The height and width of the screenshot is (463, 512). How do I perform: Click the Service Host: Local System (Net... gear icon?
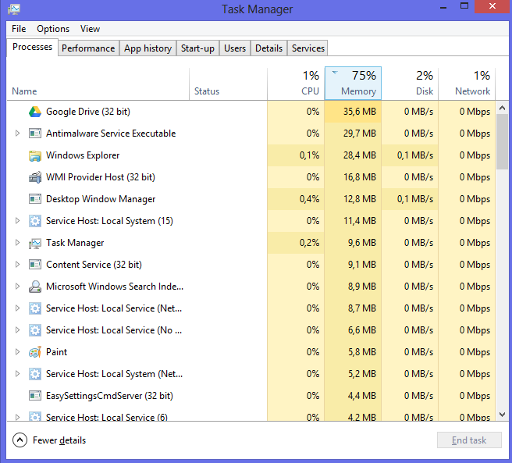pos(35,374)
